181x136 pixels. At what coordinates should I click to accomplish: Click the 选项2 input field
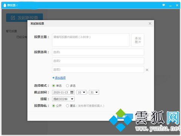pos(98,61)
